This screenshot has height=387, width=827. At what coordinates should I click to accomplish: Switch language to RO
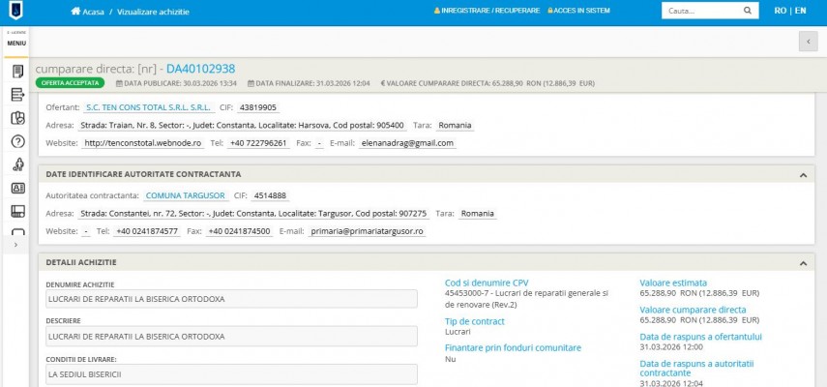coord(780,11)
